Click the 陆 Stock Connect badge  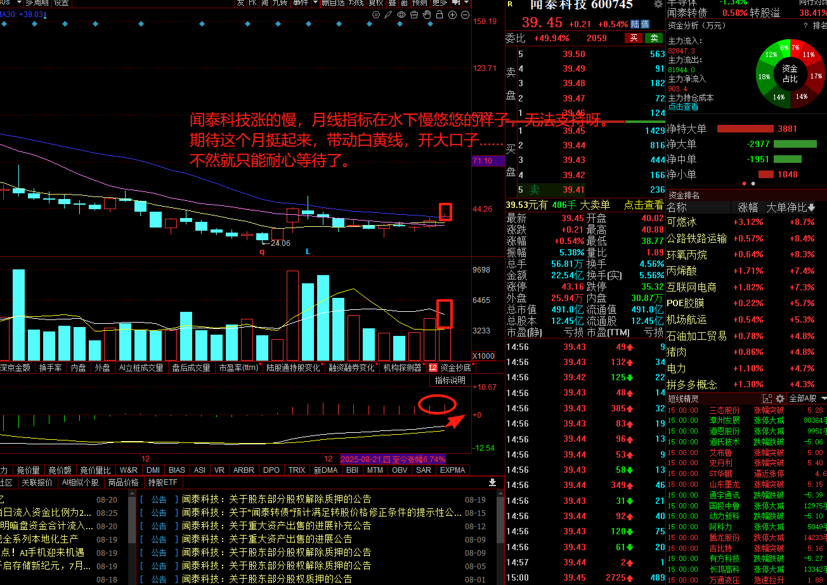635,23
